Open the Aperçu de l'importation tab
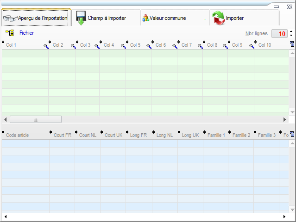 coord(36,18)
